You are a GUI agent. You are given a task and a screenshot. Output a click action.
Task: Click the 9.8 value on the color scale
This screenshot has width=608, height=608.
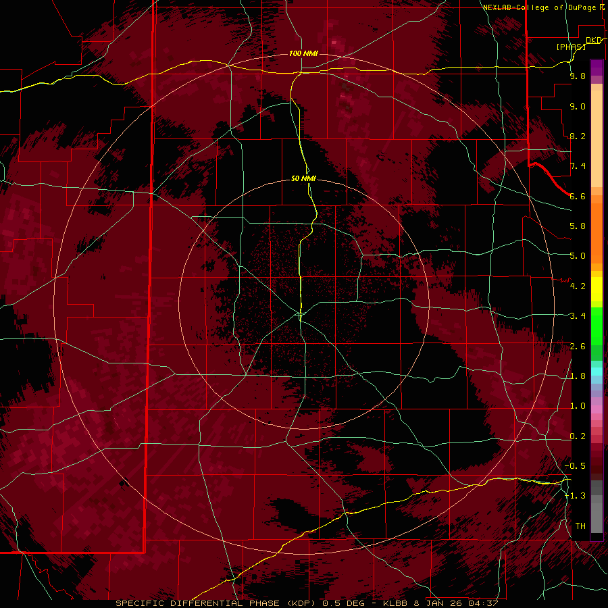point(578,76)
